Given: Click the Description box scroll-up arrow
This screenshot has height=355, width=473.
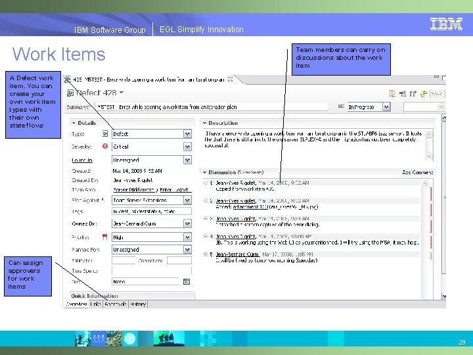Looking at the screenshot, I should click(x=428, y=133).
